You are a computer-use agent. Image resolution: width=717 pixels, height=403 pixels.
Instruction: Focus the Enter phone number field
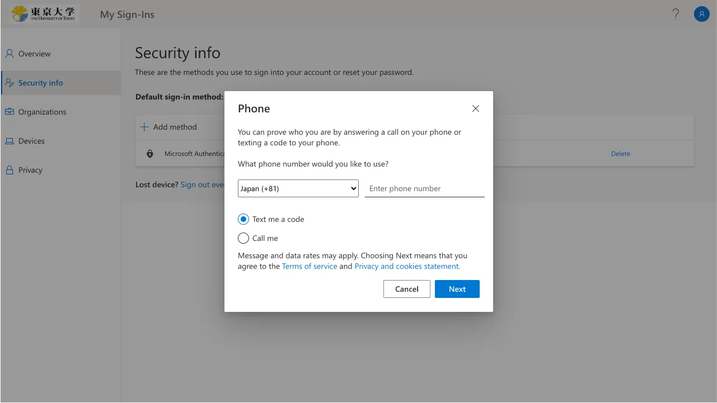click(x=424, y=188)
